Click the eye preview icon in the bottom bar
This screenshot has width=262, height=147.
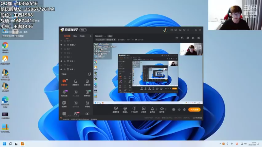click(179, 109)
